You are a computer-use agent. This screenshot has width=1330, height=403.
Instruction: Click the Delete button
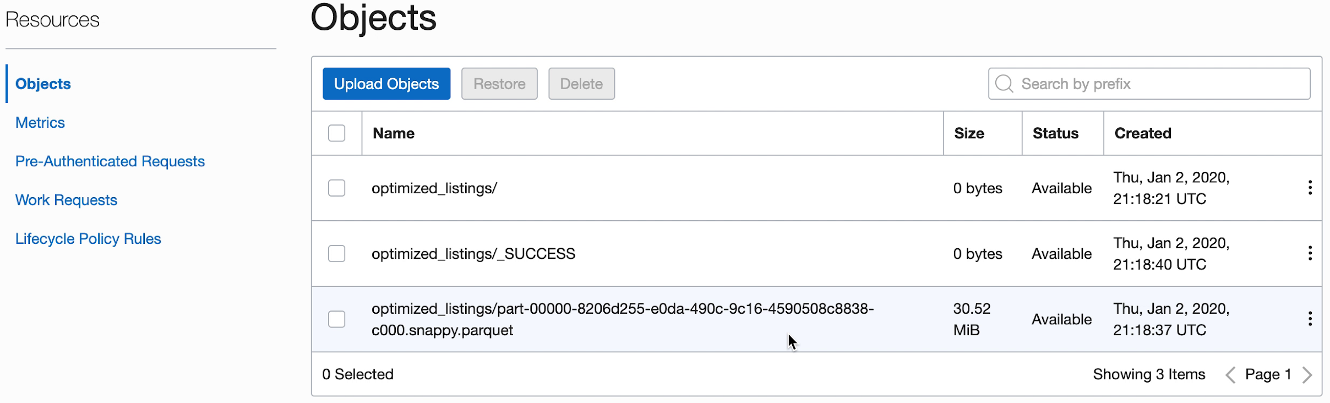(581, 83)
